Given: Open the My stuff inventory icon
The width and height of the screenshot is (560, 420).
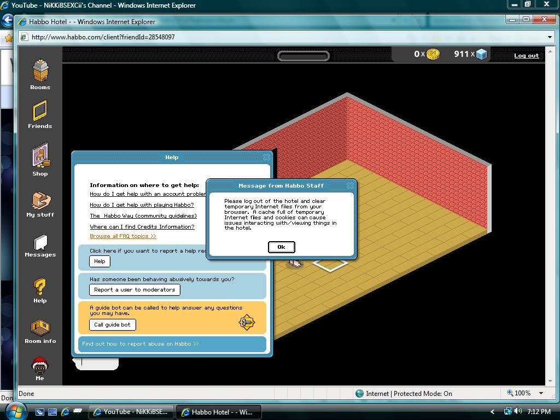Looking at the screenshot, I should pos(40,201).
